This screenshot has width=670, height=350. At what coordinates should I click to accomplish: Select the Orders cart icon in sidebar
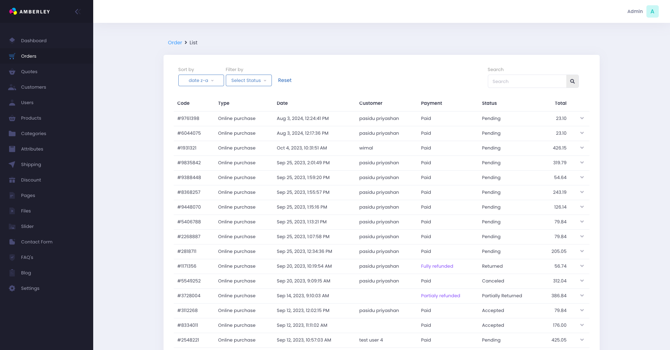coord(12,56)
